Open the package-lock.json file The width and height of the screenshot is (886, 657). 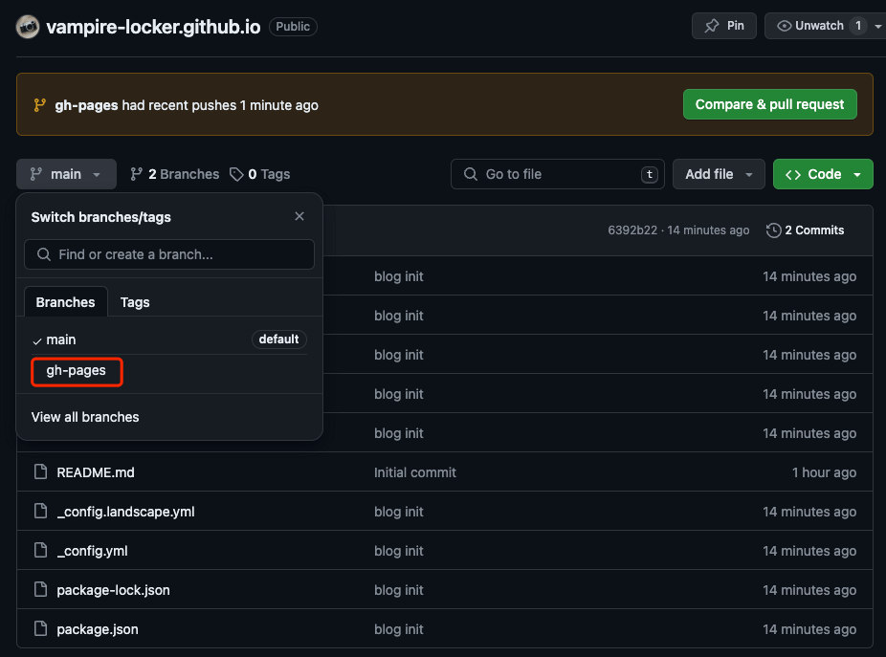(113, 590)
